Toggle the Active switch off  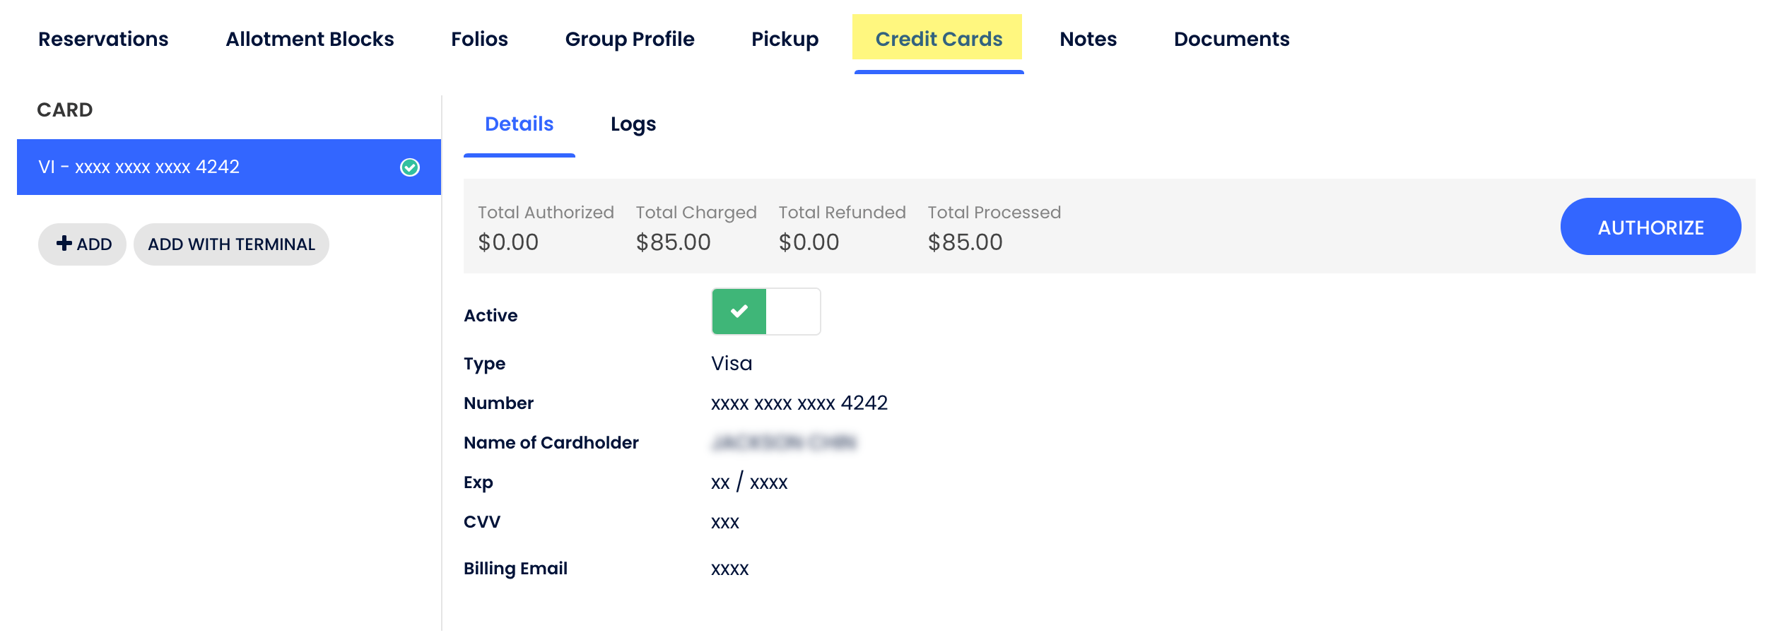765,311
